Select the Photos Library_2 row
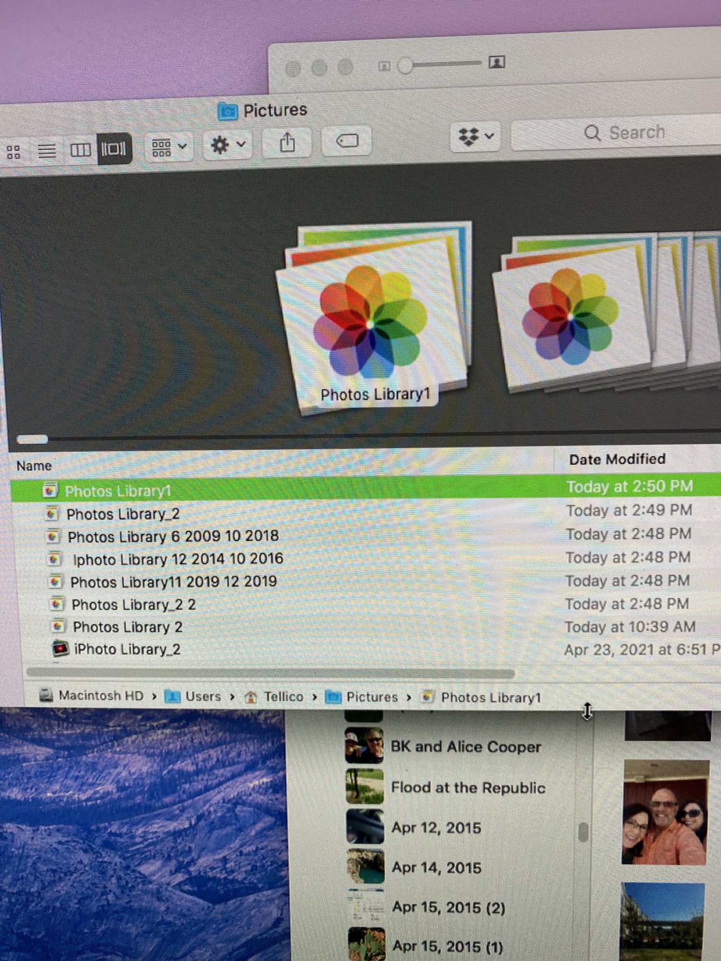 pyautogui.click(x=365, y=513)
